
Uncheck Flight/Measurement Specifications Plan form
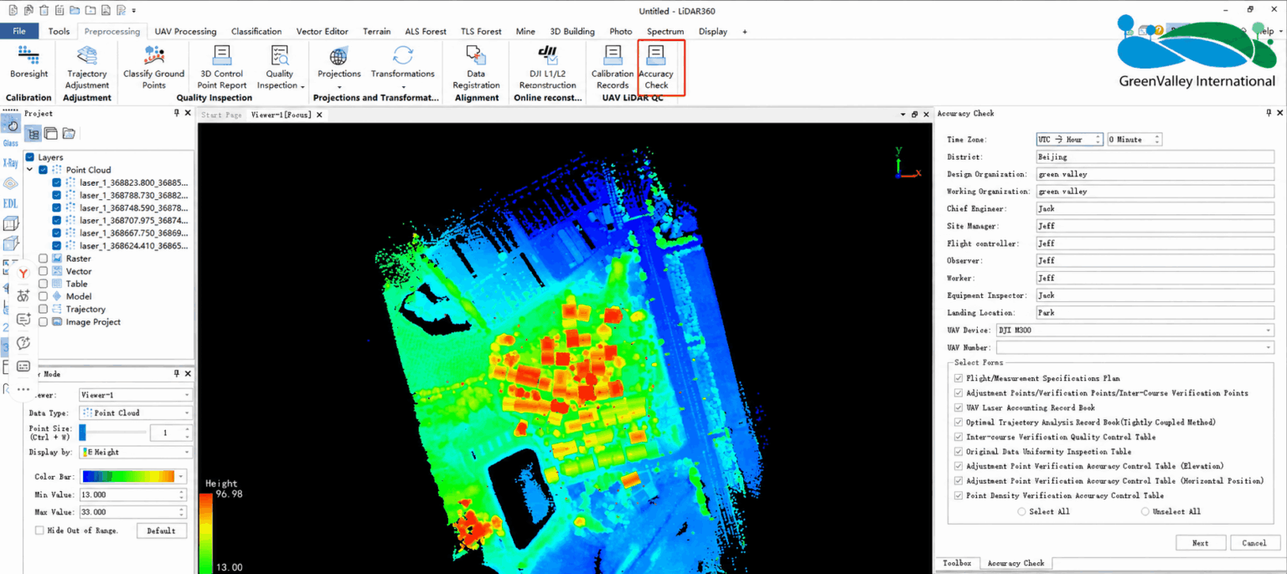[x=959, y=378]
